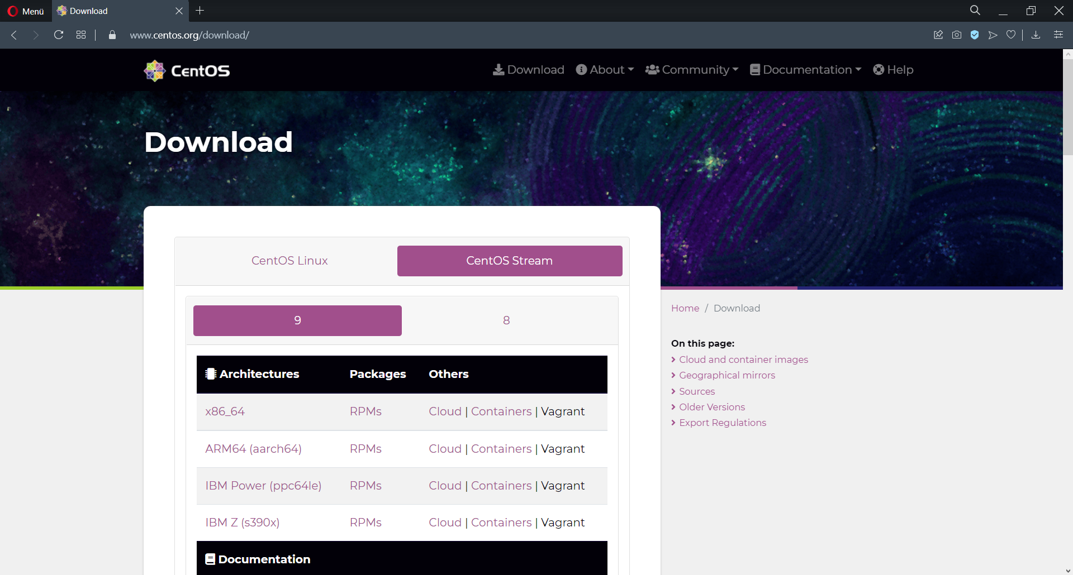Open the Opera speed dial grid icon
The height and width of the screenshot is (575, 1073).
[x=81, y=35]
